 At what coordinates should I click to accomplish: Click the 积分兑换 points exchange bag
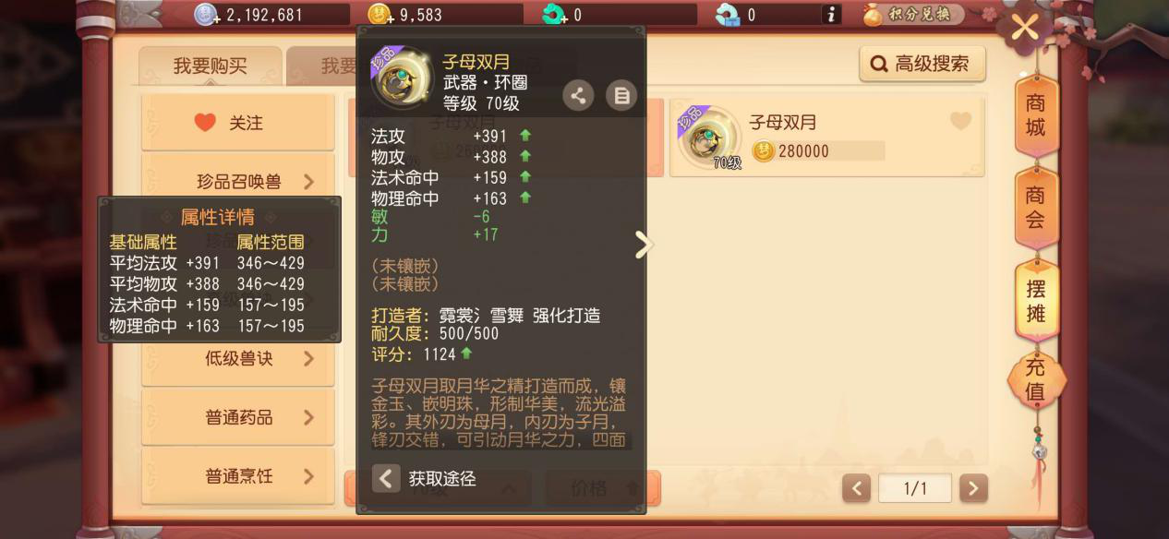click(913, 15)
